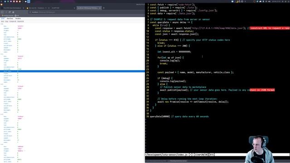Reload the page in the Firefox toolbar
The width and height of the screenshot is (290, 163).
point(10,12)
